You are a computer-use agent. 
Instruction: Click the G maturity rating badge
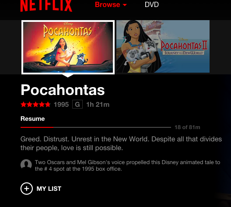point(77,104)
